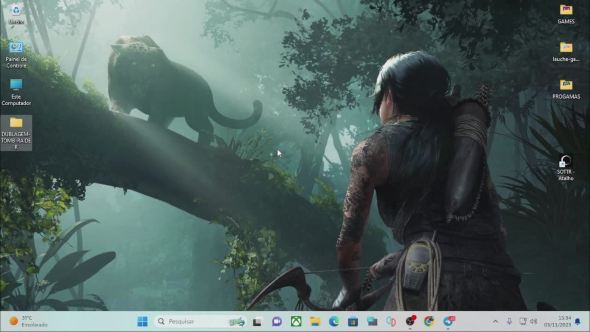Open the red and blue emulator taskbar icon
Screen dimensions: 590x332
391,321
